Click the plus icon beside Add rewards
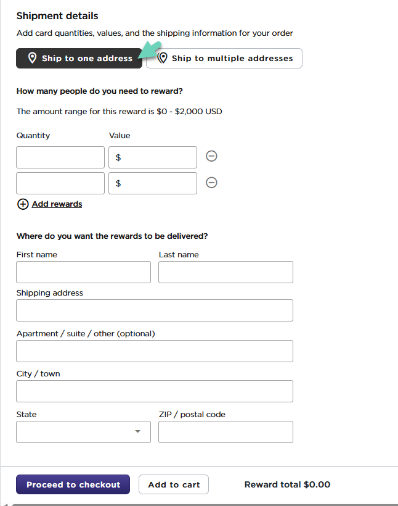 pyautogui.click(x=23, y=204)
